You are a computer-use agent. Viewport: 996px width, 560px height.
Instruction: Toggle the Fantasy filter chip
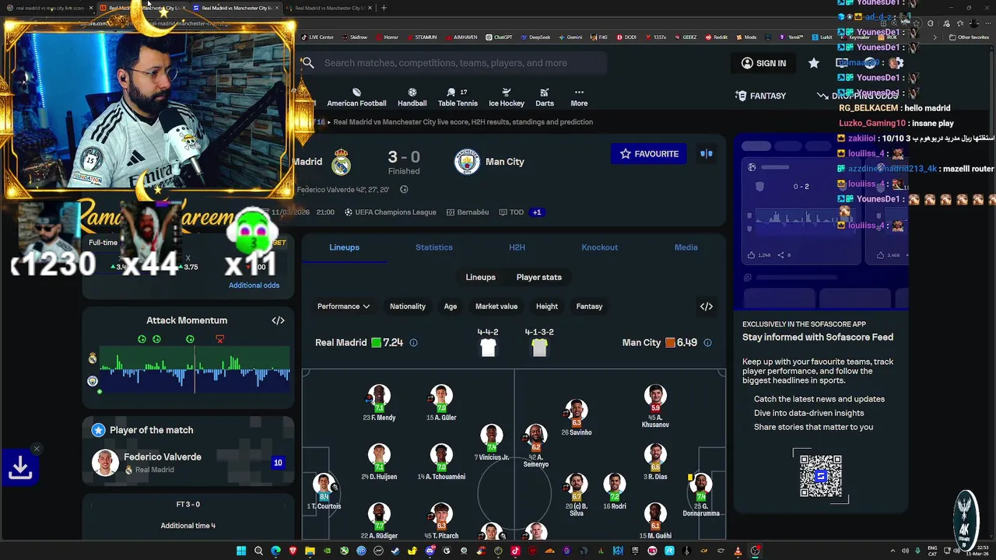(x=589, y=306)
